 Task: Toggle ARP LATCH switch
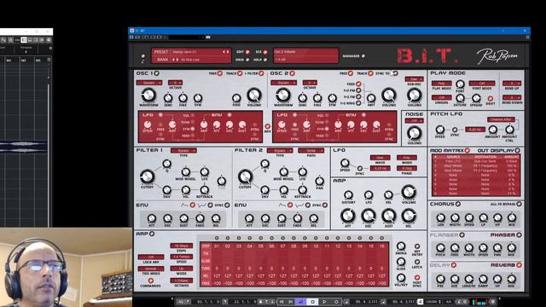pos(417,262)
